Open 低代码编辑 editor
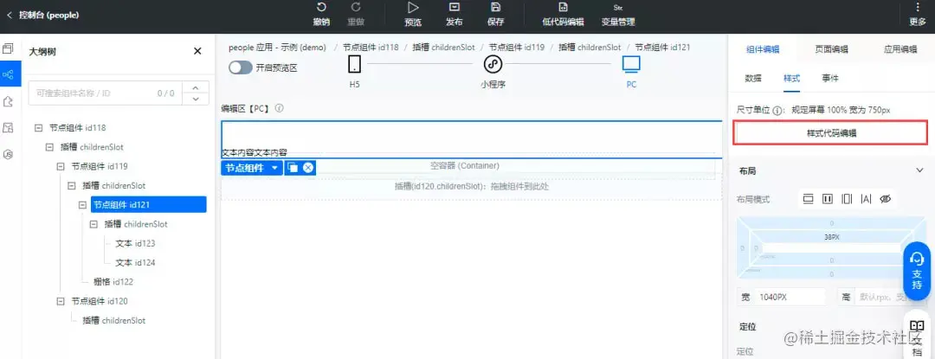935x359 pixels. coord(563,15)
